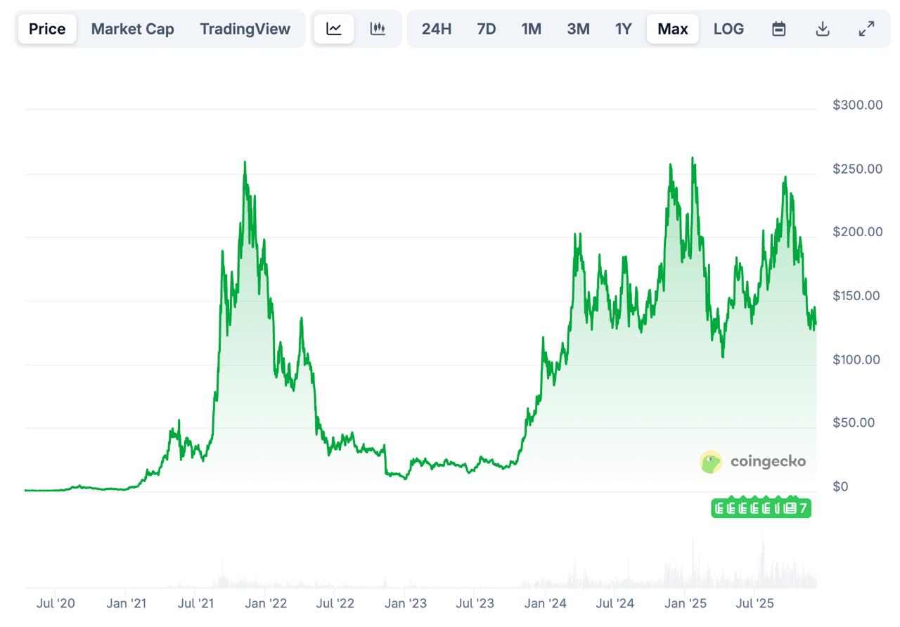Enable the 1Y time range
Viewport: 900px width, 627px height.
pyautogui.click(x=623, y=29)
